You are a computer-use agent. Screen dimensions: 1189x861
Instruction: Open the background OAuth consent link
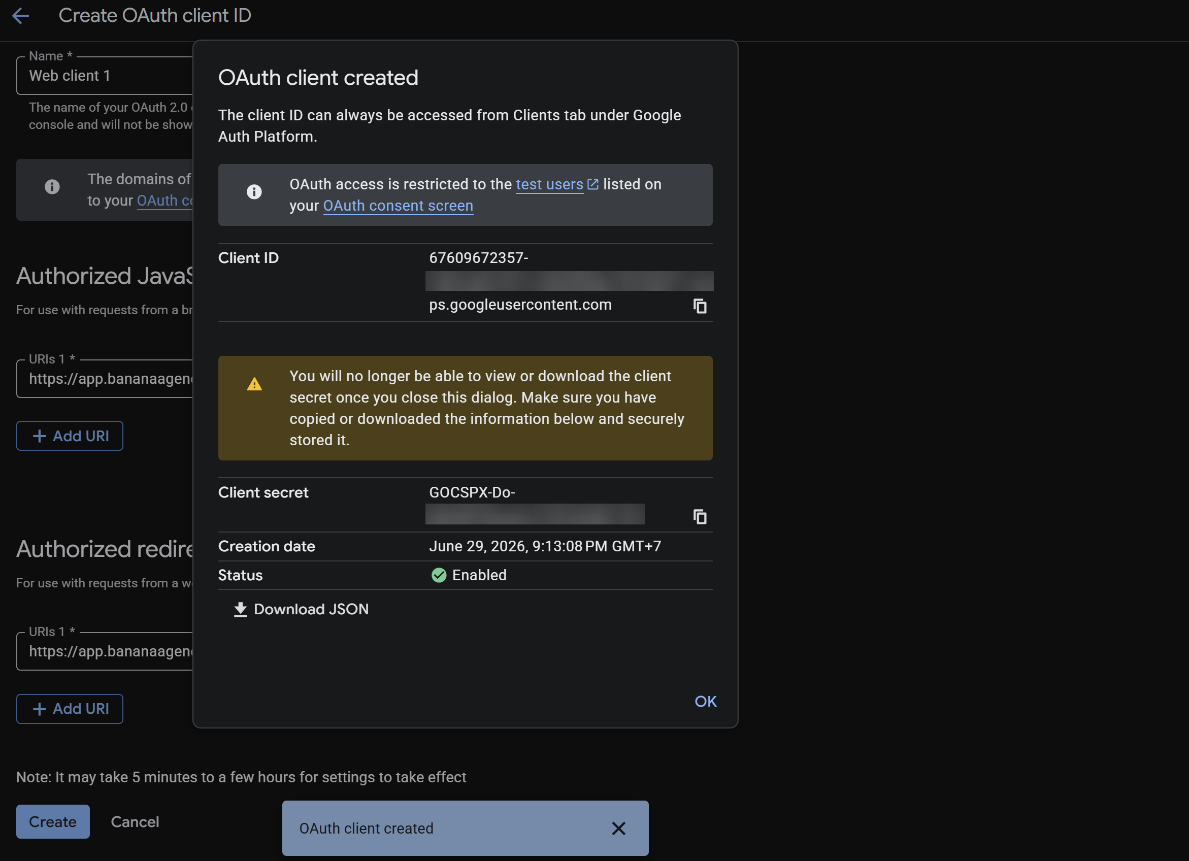coord(164,201)
